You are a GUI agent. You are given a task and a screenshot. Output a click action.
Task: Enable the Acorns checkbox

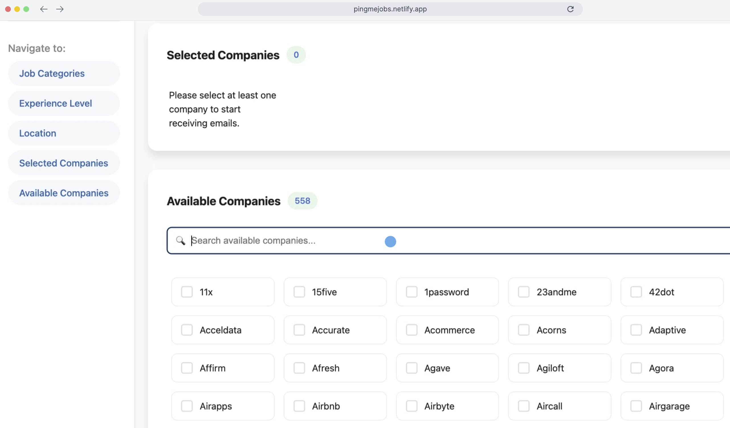(524, 330)
